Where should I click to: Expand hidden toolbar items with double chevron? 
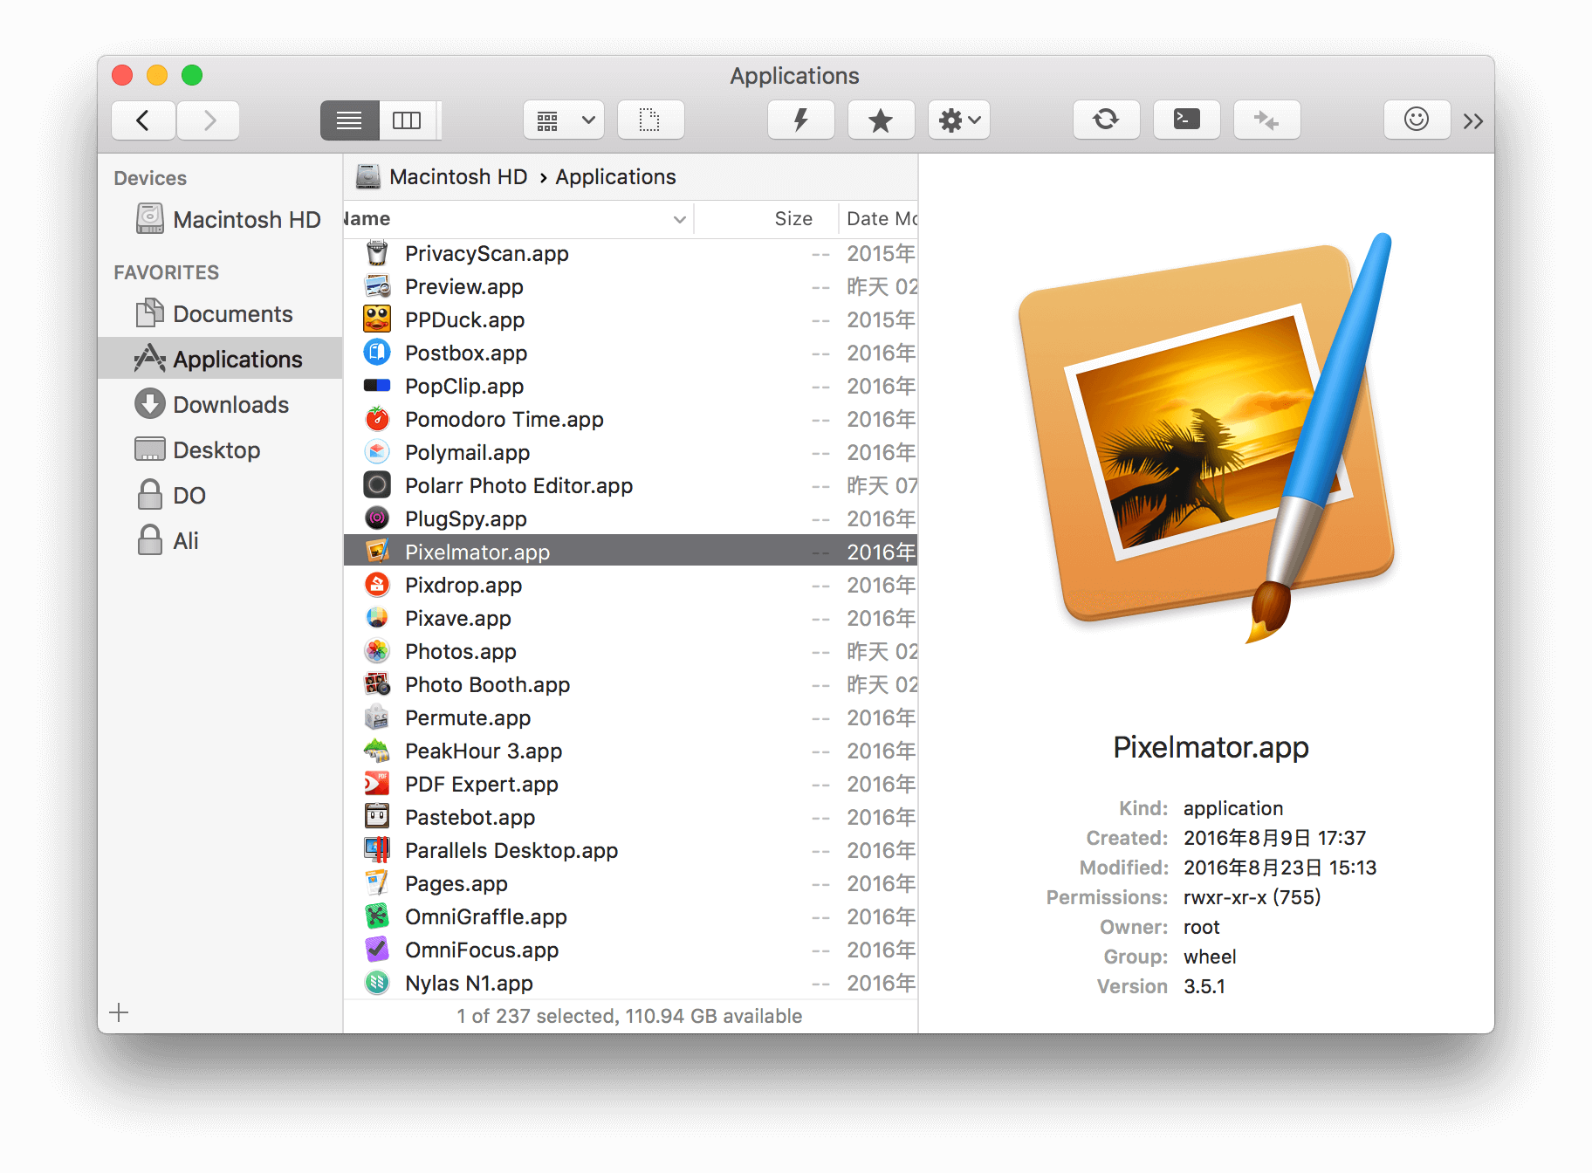tap(1473, 121)
